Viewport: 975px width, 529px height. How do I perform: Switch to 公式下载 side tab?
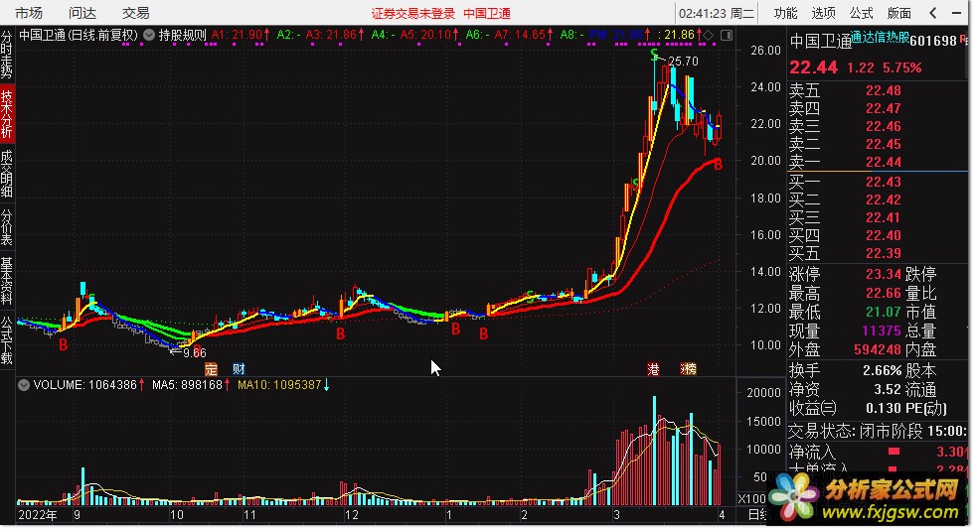(x=6, y=339)
